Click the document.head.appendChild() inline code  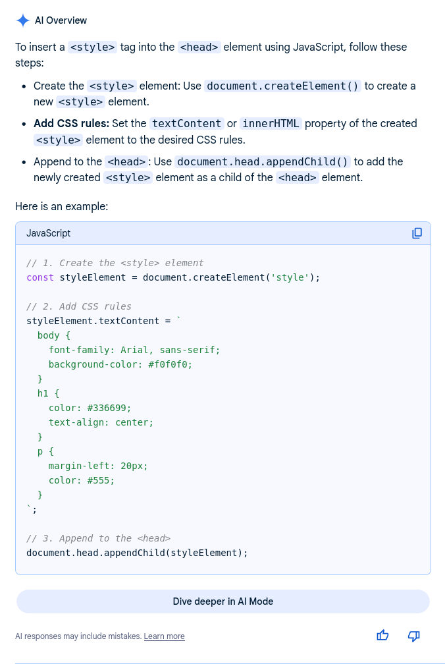click(x=263, y=161)
